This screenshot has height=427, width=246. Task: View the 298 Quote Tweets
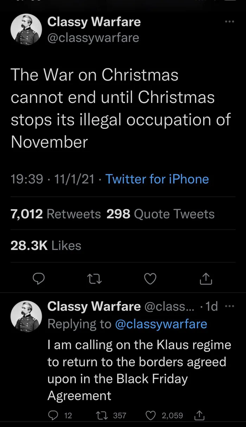(x=160, y=214)
